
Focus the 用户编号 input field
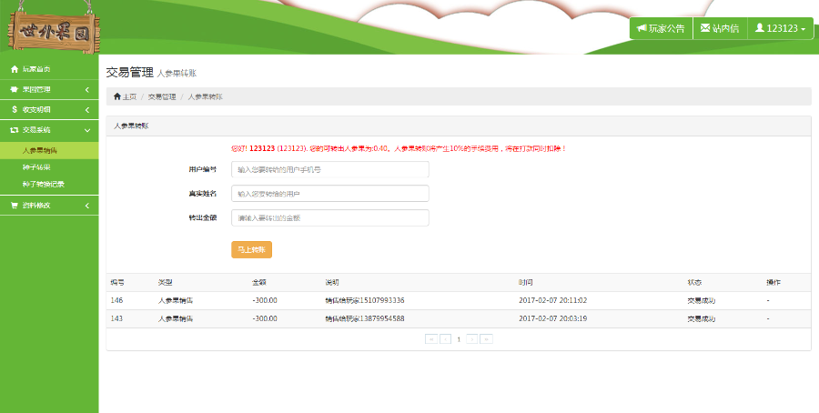330,169
